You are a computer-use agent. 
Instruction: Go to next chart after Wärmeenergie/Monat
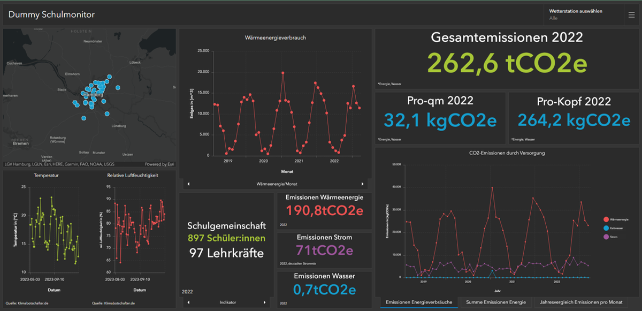[362, 184]
